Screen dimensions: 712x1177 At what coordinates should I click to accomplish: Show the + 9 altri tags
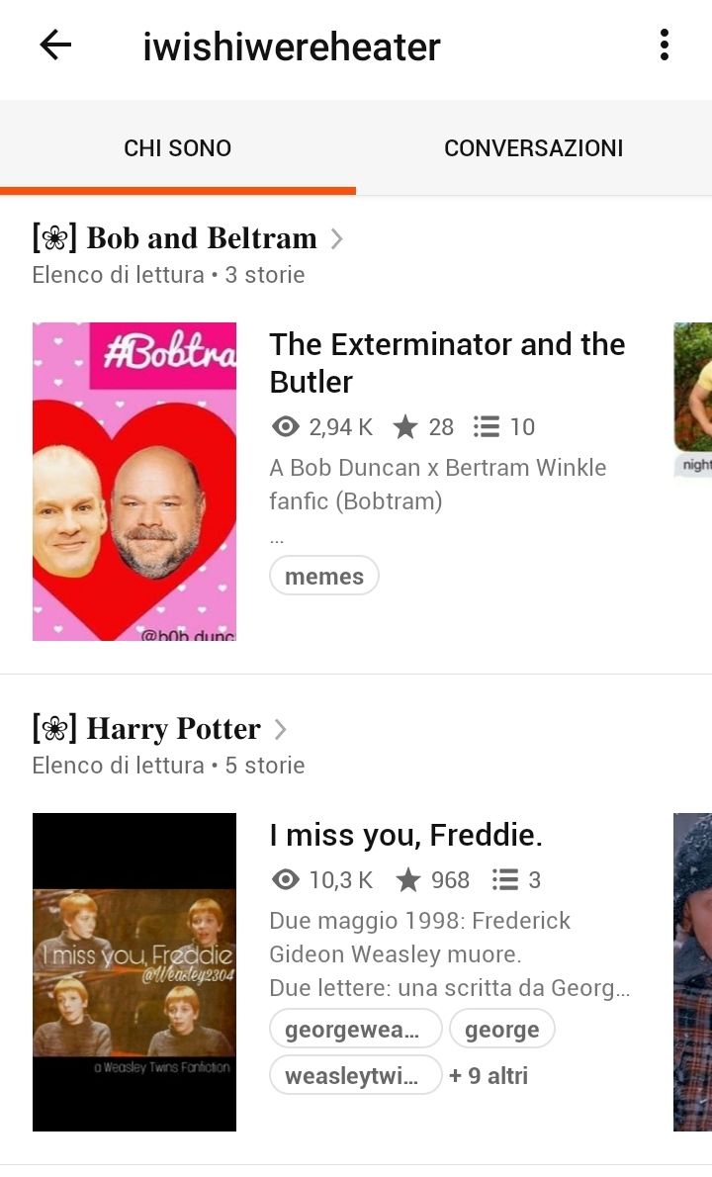(489, 1076)
